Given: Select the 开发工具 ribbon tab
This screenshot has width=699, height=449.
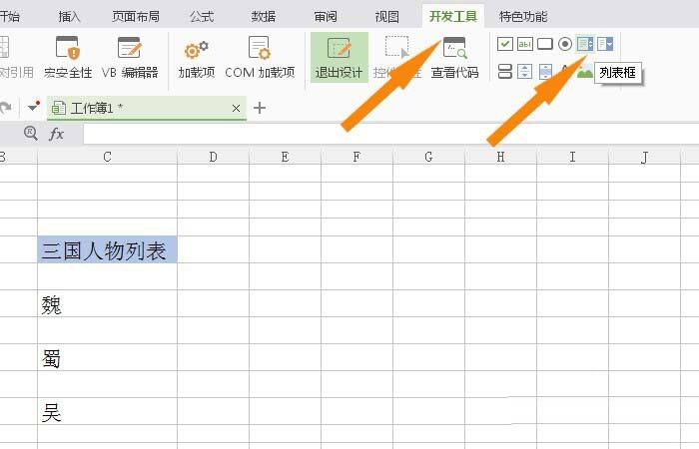Looking at the screenshot, I should coord(453,17).
